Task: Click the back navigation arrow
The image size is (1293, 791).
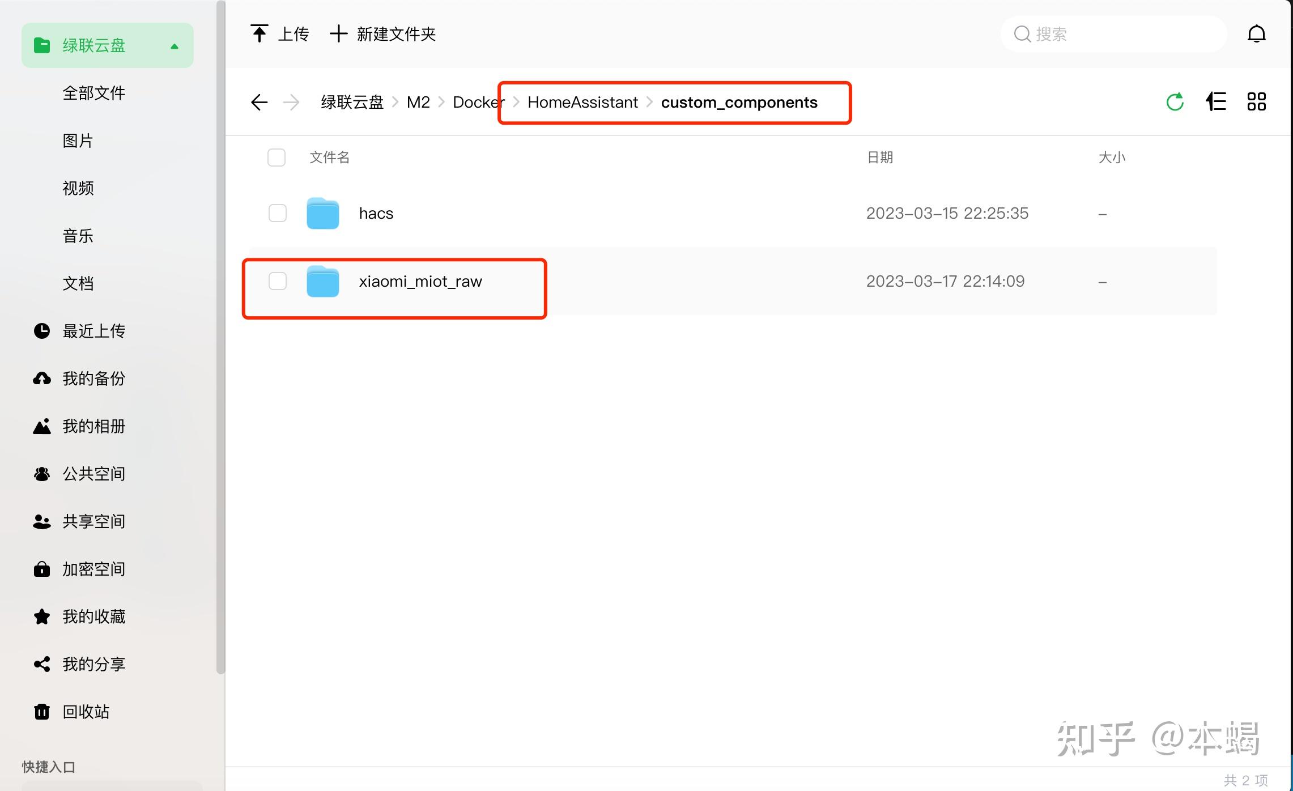Action: 259,102
